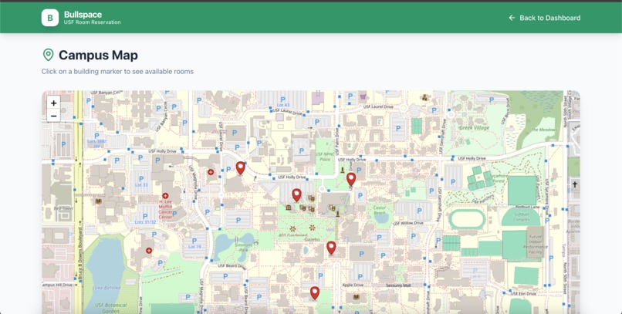Click the Bullspace title in header
This screenshot has height=314, width=622.
click(83, 15)
